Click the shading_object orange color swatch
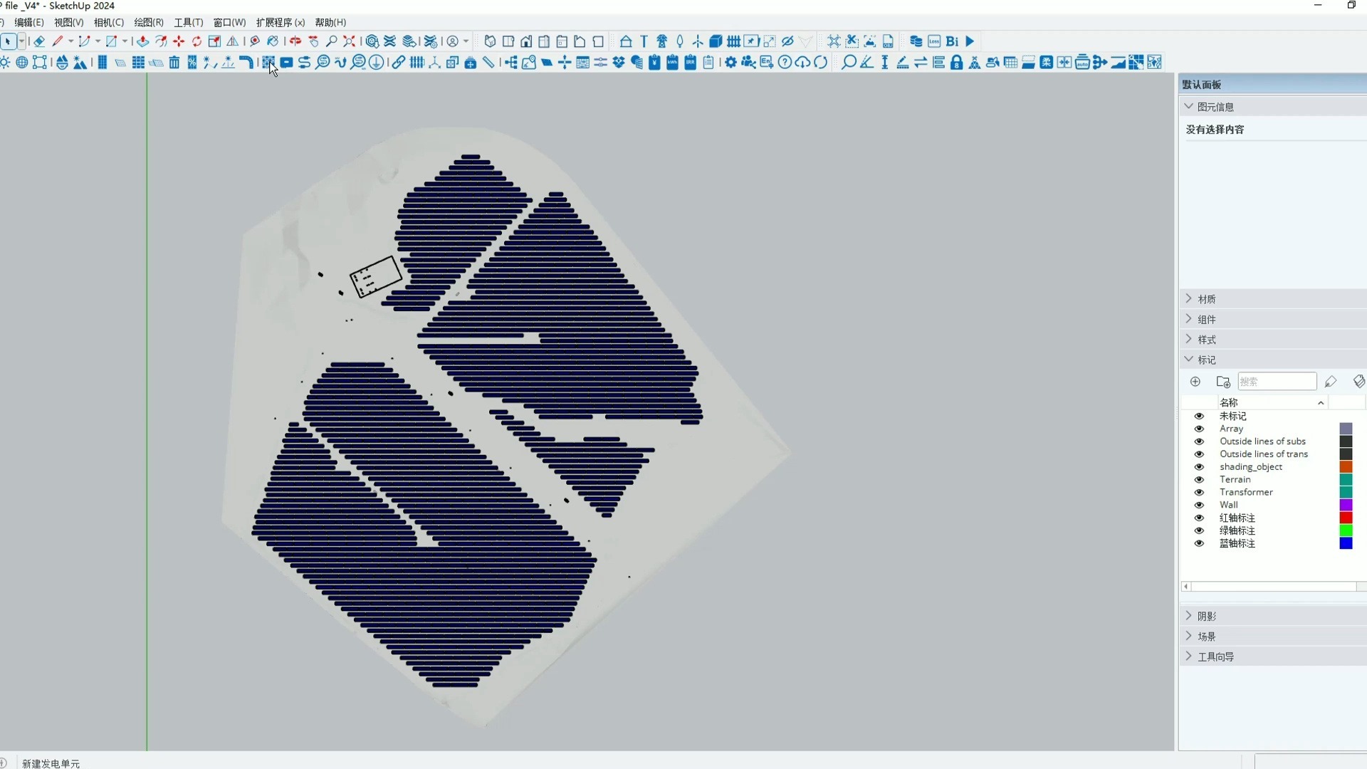The width and height of the screenshot is (1367, 769). point(1346,467)
